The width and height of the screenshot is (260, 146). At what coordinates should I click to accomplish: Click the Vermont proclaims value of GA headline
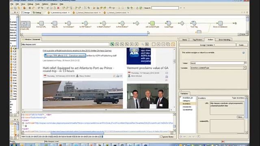tap(147, 68)
